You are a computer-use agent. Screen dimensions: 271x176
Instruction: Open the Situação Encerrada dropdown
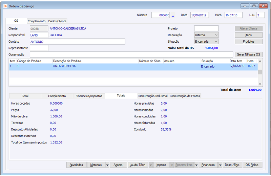click(206, 42)
